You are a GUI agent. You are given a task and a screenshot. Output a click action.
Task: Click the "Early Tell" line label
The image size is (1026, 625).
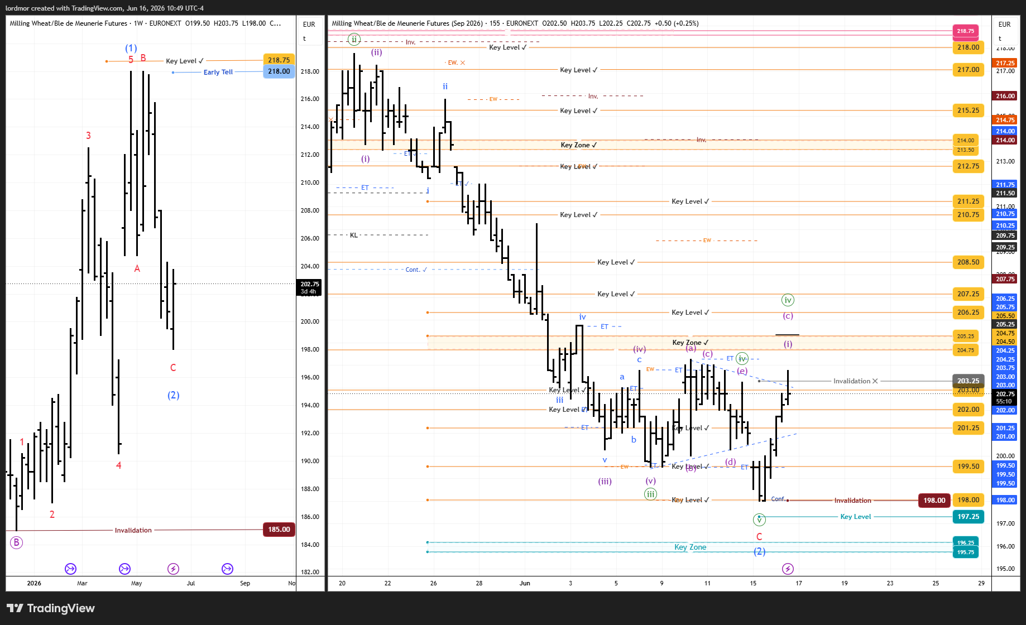click(x=218, y=72)
